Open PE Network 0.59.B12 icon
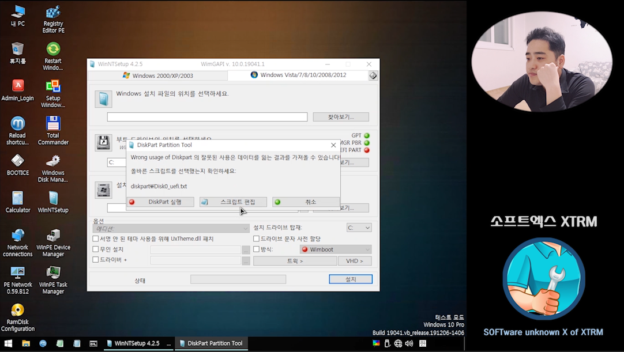 click(17, 280)
